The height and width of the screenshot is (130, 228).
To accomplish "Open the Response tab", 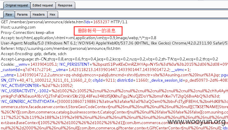I will pyautogui.click(x=65, y=5).
